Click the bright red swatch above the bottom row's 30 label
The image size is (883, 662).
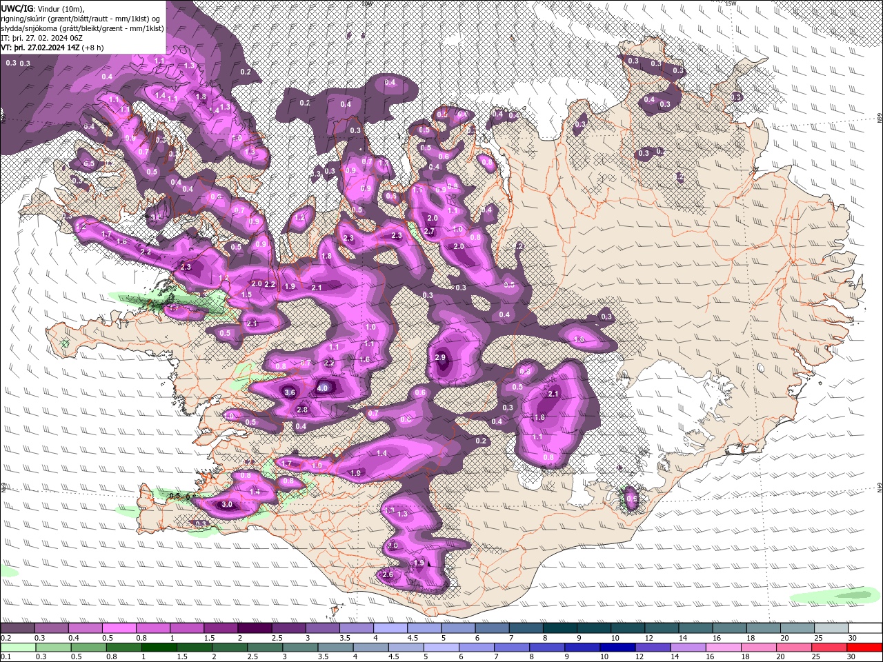tap(866, 648)
